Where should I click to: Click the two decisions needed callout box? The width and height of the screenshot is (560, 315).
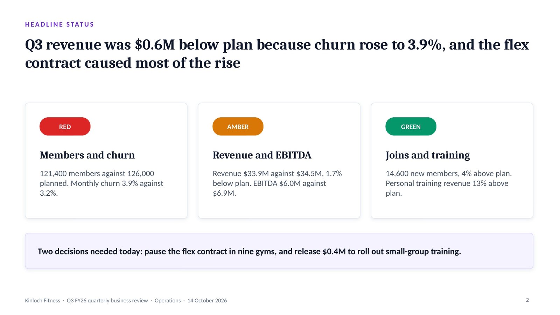click(279, 251)
